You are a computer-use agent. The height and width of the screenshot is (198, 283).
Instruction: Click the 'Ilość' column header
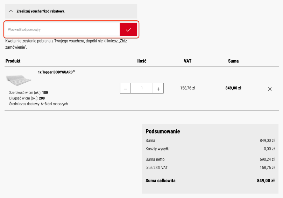142,61
